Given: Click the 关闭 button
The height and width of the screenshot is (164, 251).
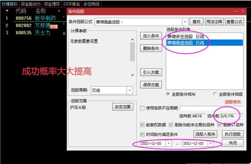Looking at the screenshot, I should click(x=233, y=143).
